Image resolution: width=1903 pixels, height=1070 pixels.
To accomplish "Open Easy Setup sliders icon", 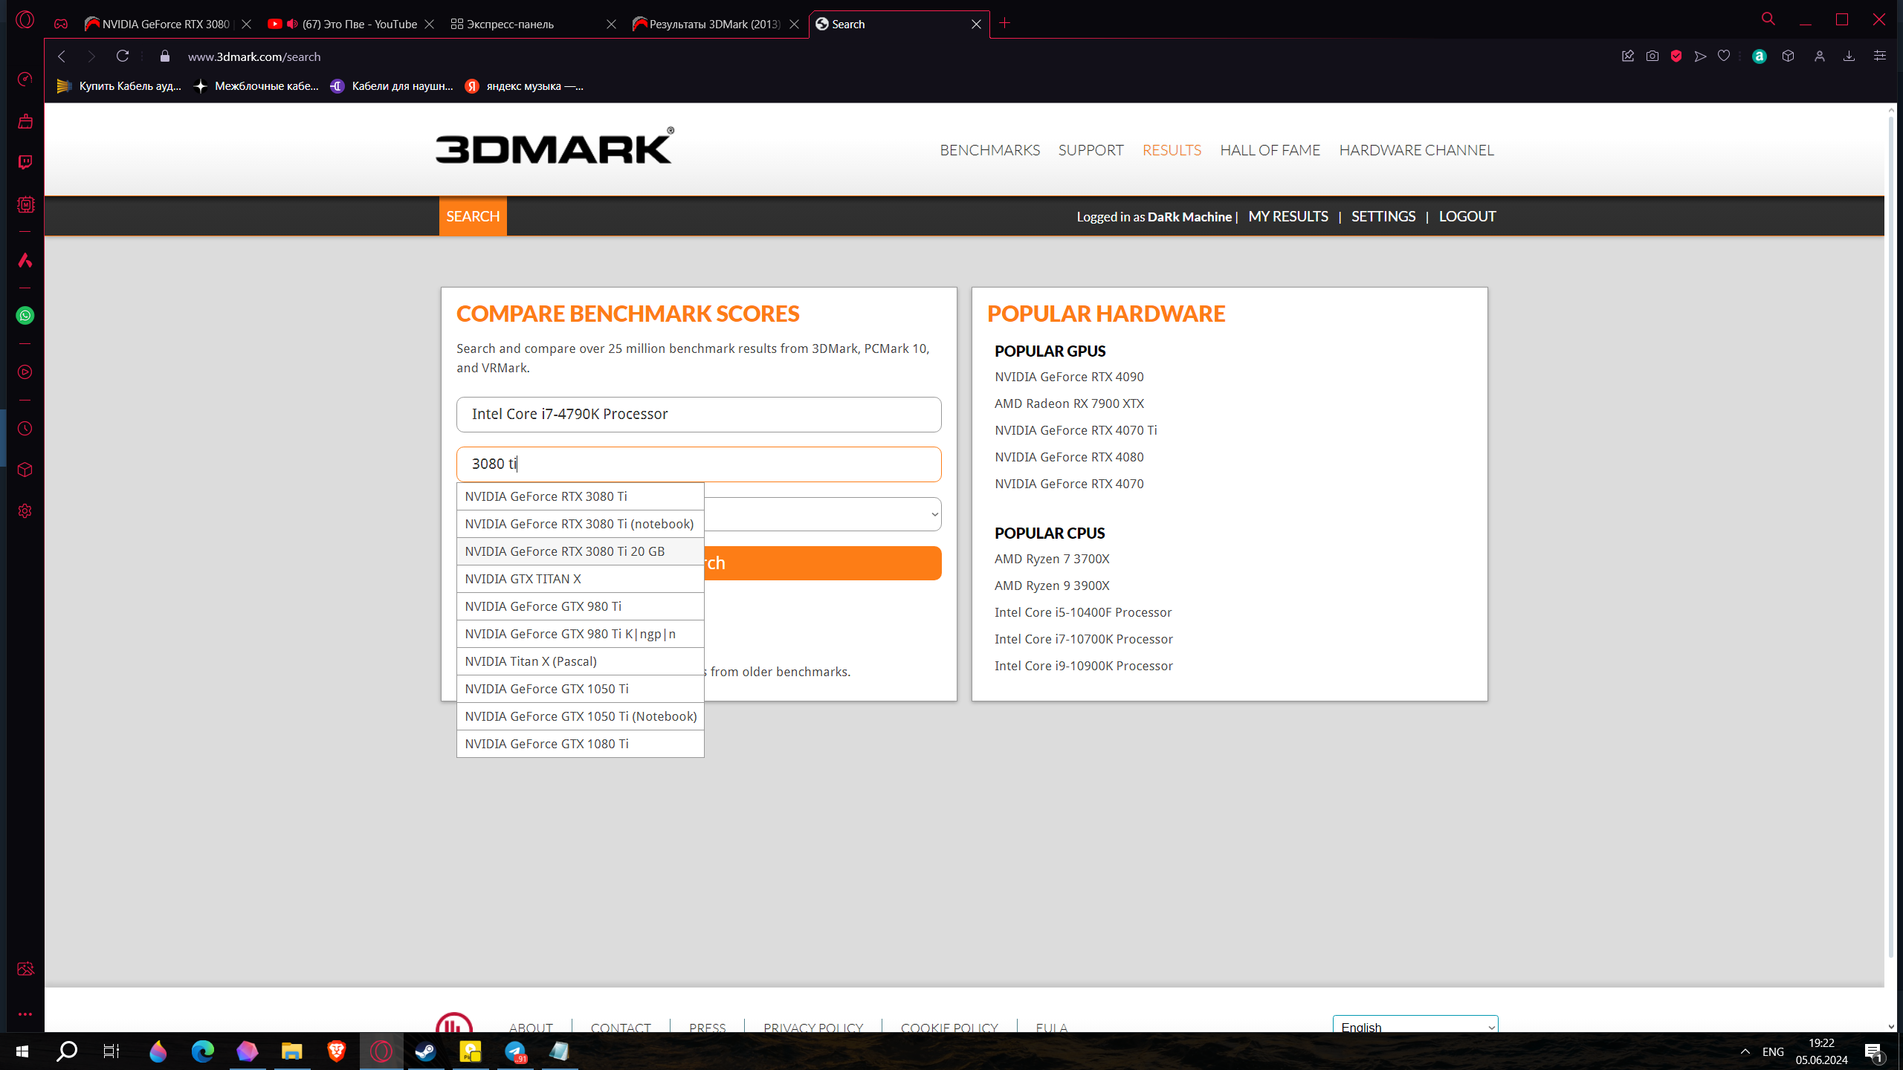I will click(x=1879, y=56).
